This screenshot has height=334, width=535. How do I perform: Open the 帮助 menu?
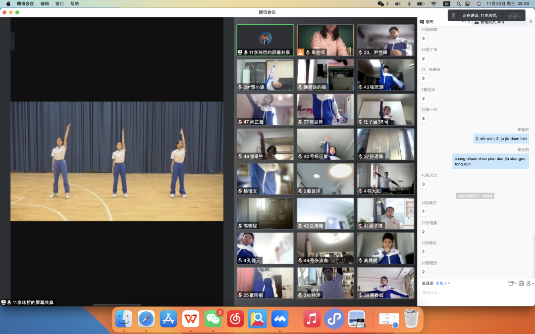[74, 3]
